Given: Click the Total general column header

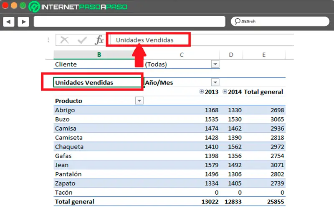Looking at the screenshot, I should coord(263,92).
